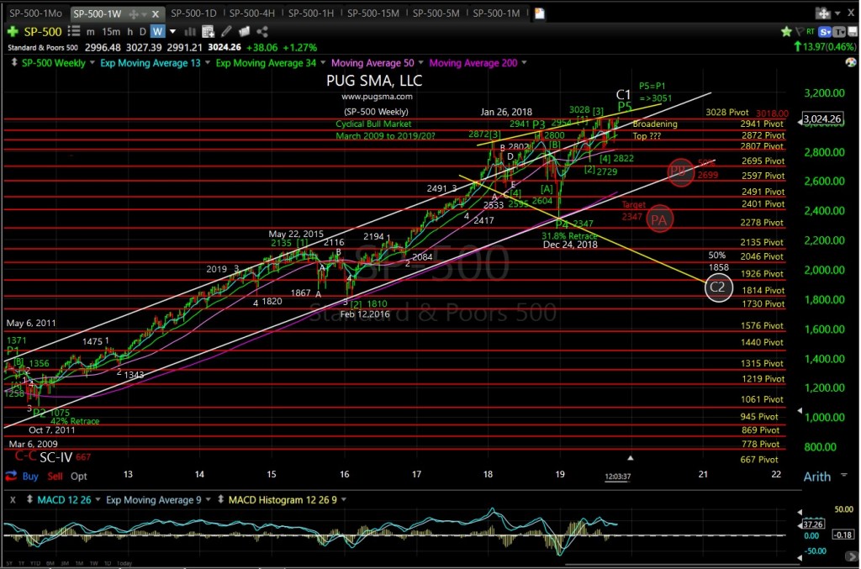Open the top-right window dropdown arrow

(837, 13)
